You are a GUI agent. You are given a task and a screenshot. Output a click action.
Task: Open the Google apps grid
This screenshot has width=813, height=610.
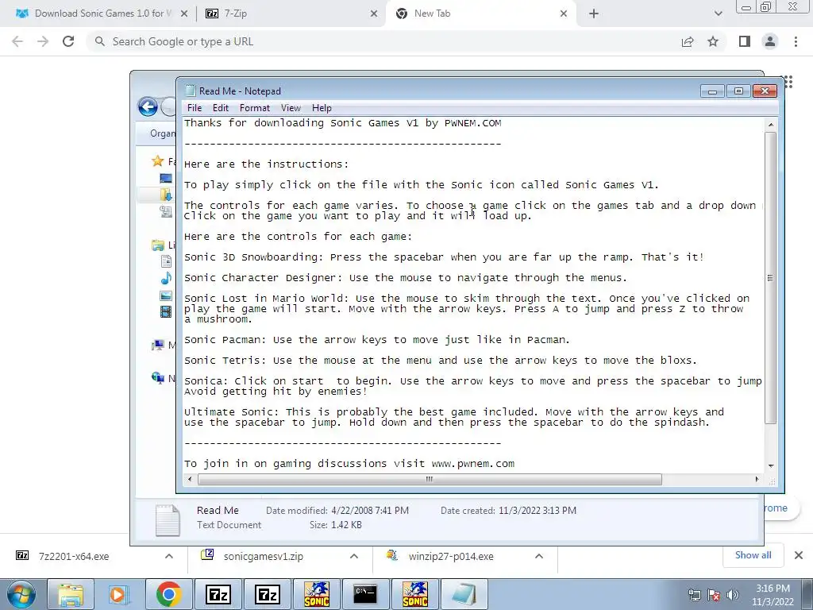(x=789, y=82)
